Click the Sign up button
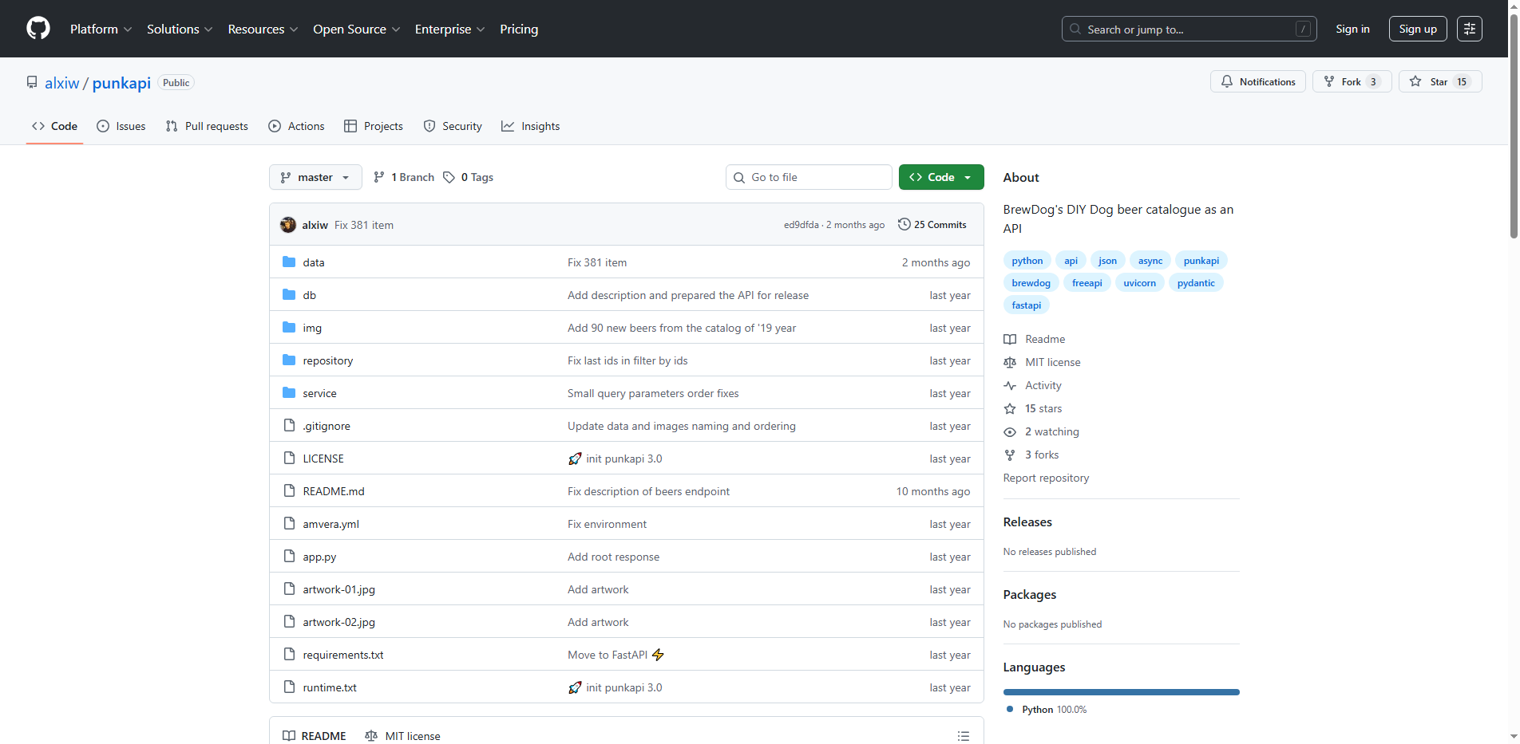The height and width of the screenshot is (744, 1520). [x=1418, y=29]
